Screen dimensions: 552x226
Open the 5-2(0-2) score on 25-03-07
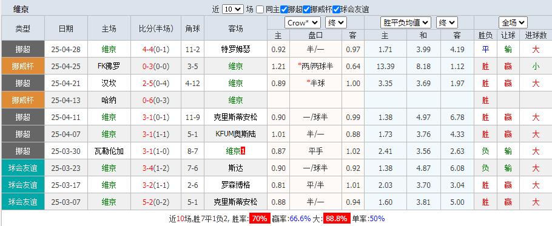(x=156, y=202)
